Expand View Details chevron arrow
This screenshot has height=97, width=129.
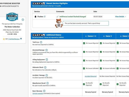126,17
